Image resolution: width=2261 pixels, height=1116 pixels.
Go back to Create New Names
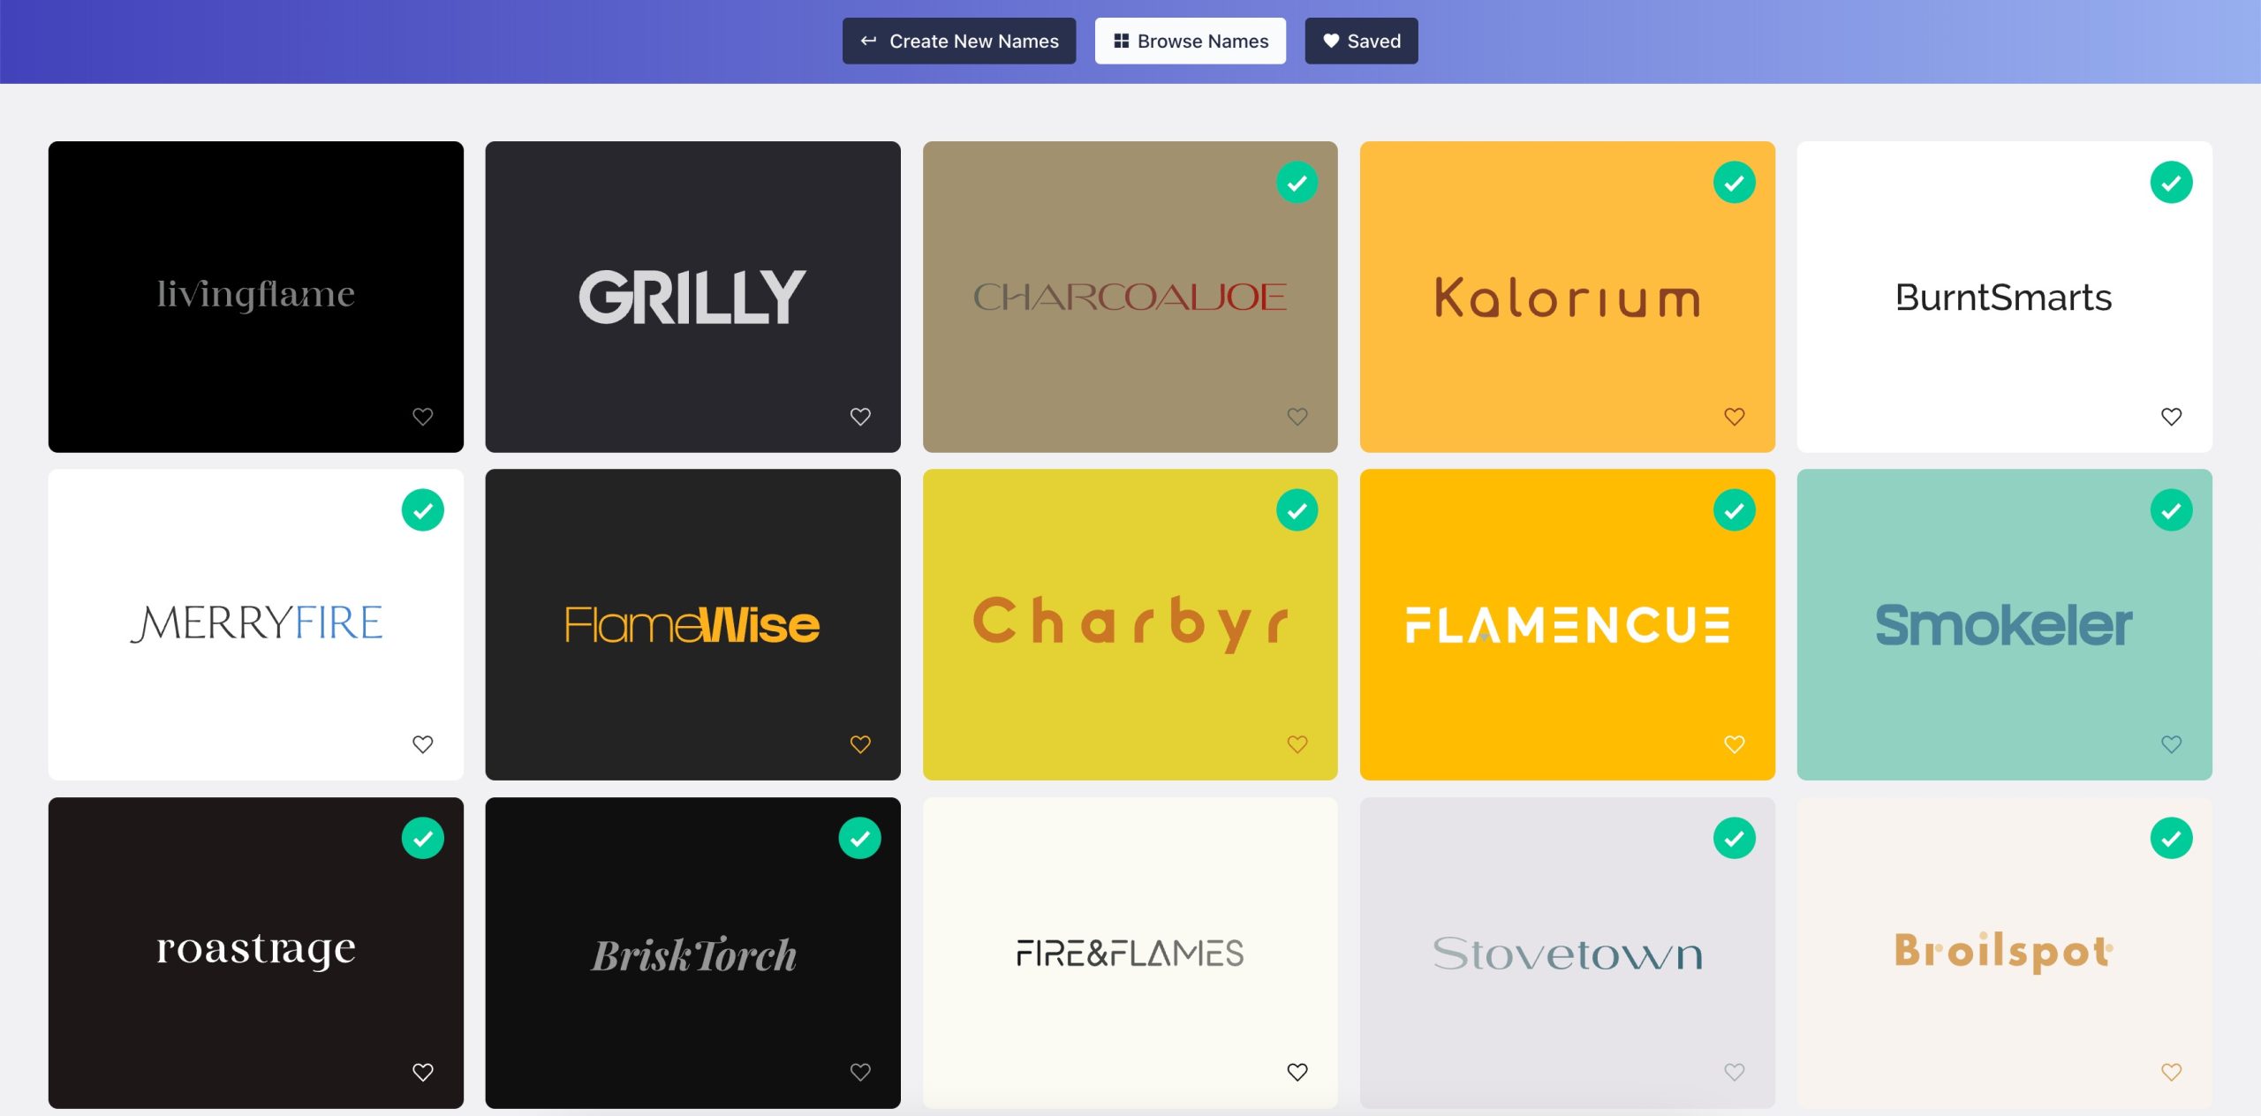coord(959,41)
